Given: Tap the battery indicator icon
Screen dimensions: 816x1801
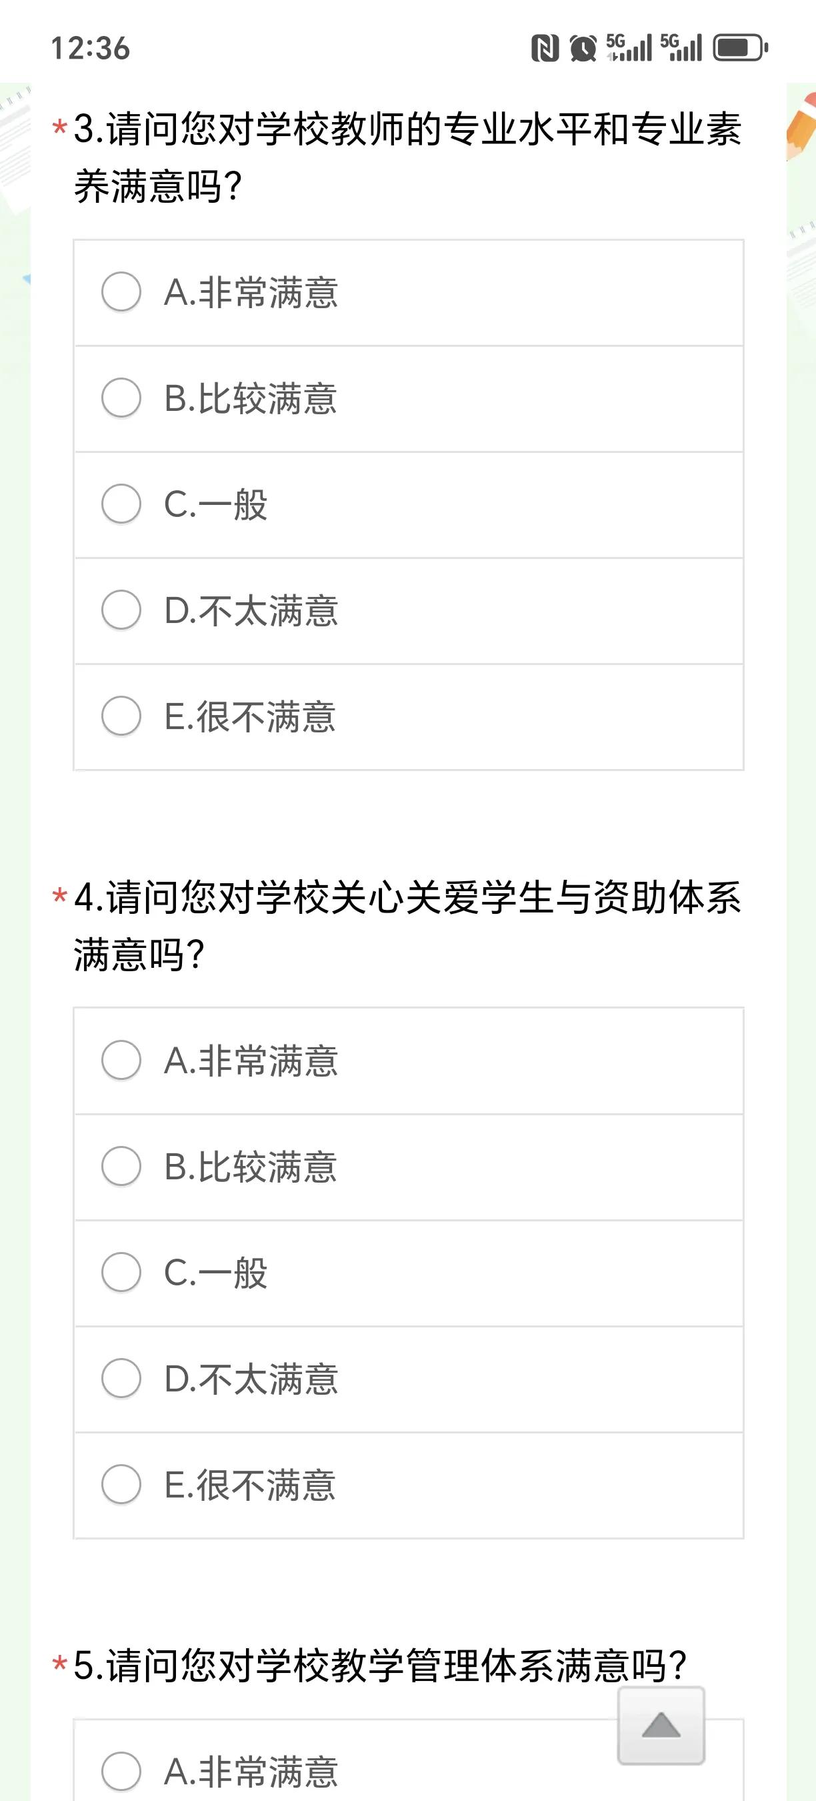Looking at the screenshot, I should pyautogui.click(x=741, y=48).
